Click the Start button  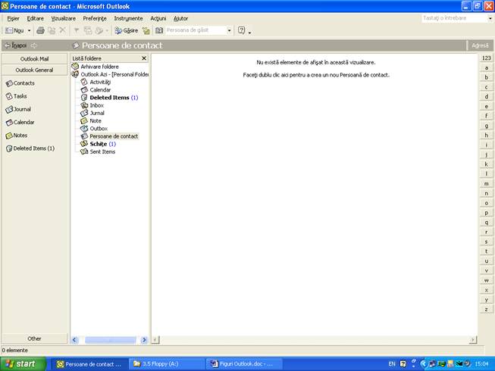[23, 364]
